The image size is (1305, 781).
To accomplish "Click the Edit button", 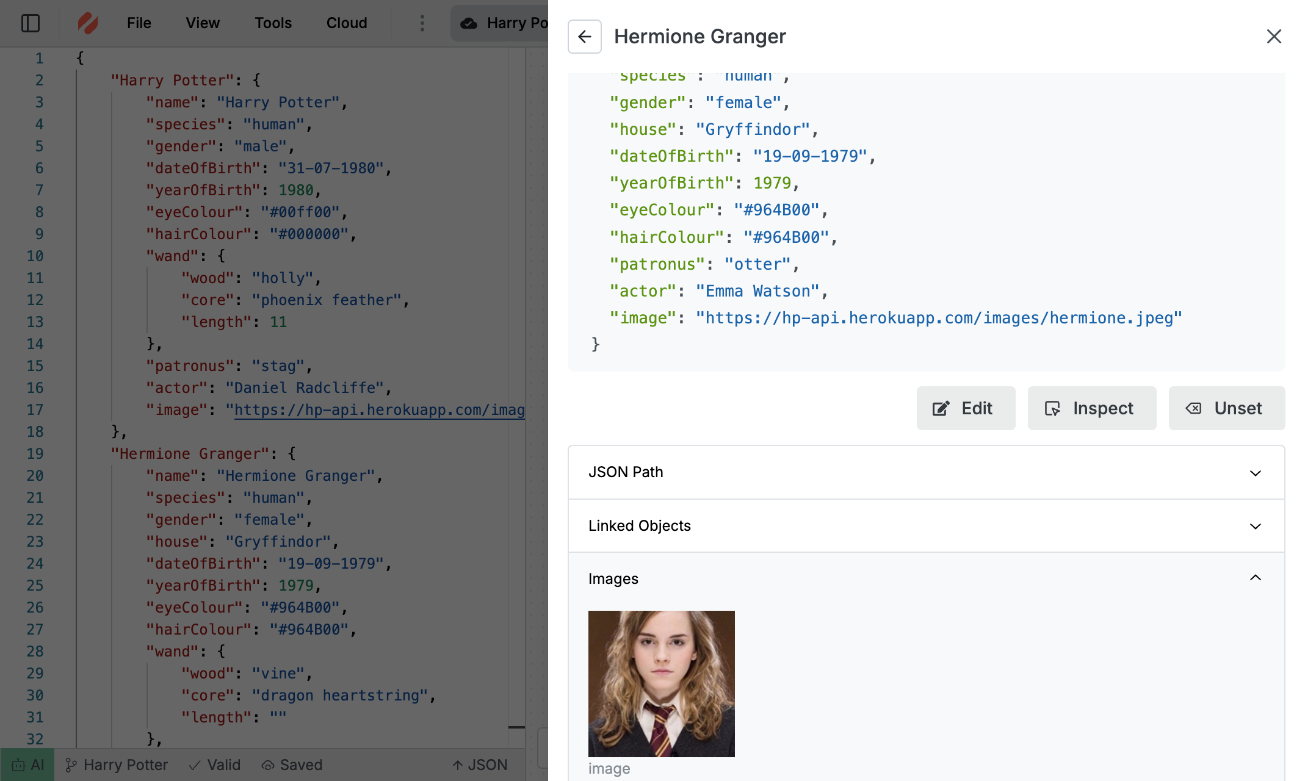I will (966, 408).
